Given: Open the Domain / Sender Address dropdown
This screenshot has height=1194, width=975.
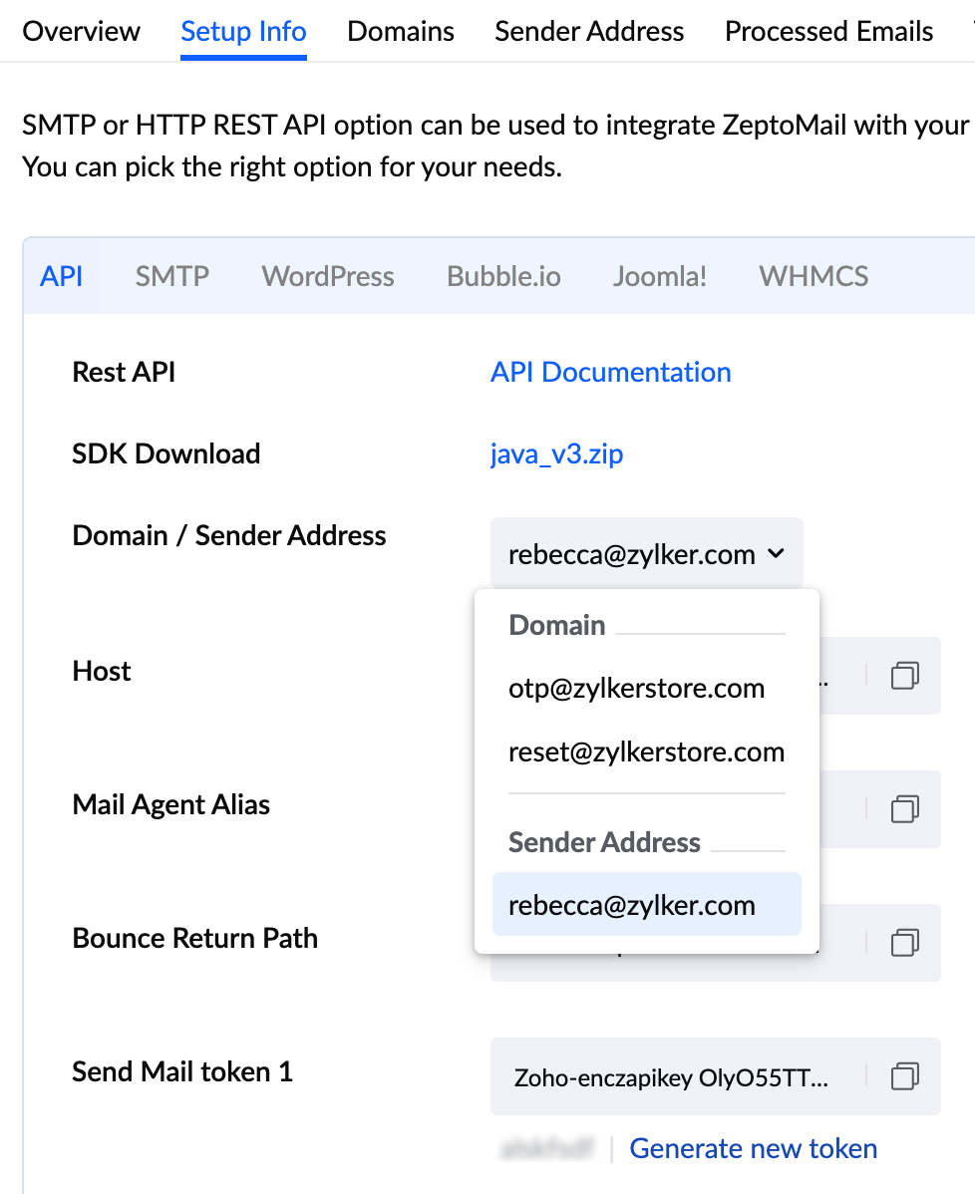Looking at the screenshot, I should pos(647,553).
